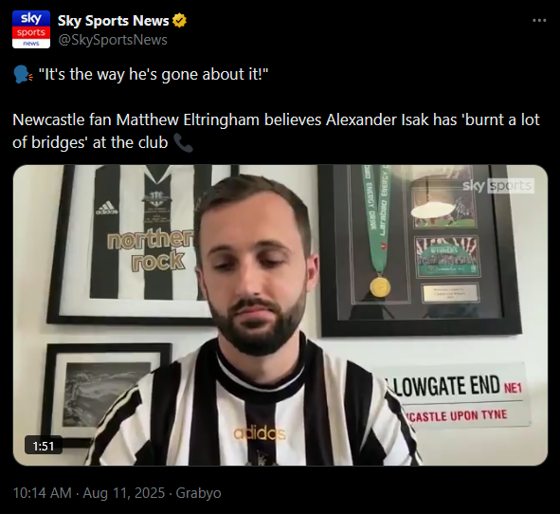Open the Sky Sports News display name

pos(113,21)
